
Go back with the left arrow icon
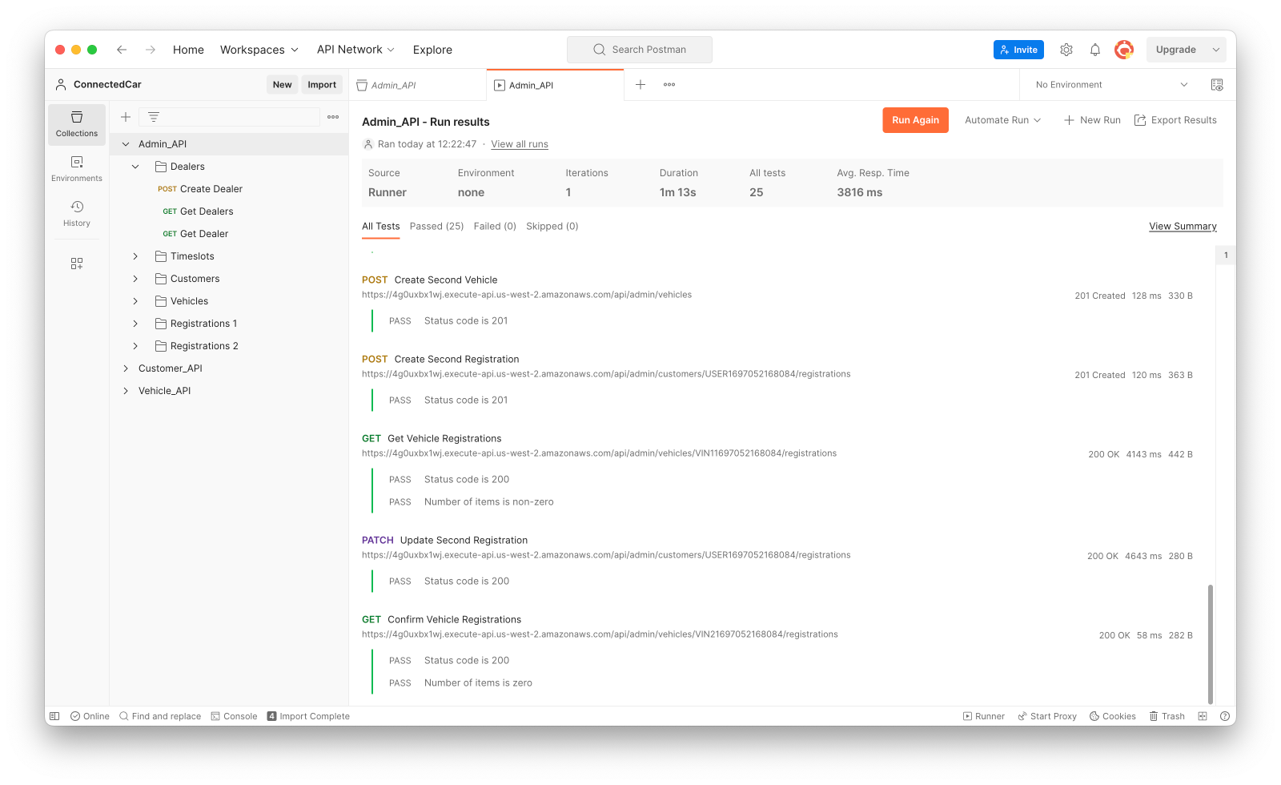(x=122, y=50)
